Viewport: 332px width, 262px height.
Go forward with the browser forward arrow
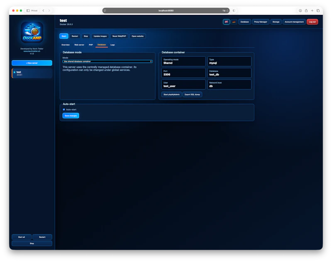click(x=49, y=11)
